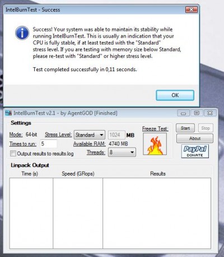Start the burn test
The image size is (224, 257).
(x=185, y=128)
